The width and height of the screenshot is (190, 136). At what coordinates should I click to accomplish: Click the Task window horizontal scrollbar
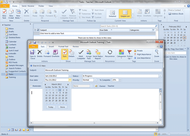(94, 123)
